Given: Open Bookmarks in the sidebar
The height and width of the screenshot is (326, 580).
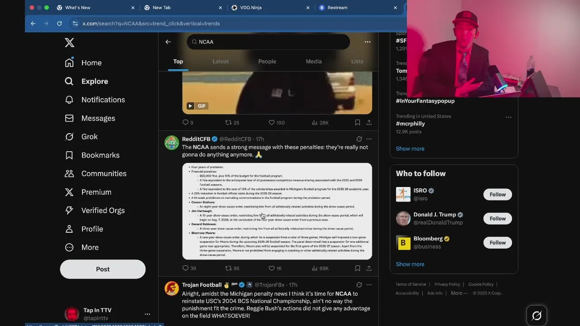Looking at the screenshot, I should click(x=92, y=155).
